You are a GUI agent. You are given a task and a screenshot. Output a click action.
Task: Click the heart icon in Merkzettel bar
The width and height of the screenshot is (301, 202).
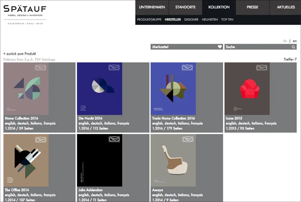coord(220,47)
